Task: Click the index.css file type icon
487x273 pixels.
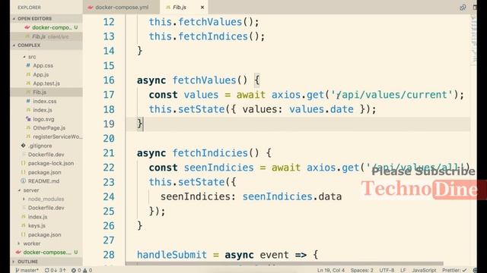Action: pos(28,101)
